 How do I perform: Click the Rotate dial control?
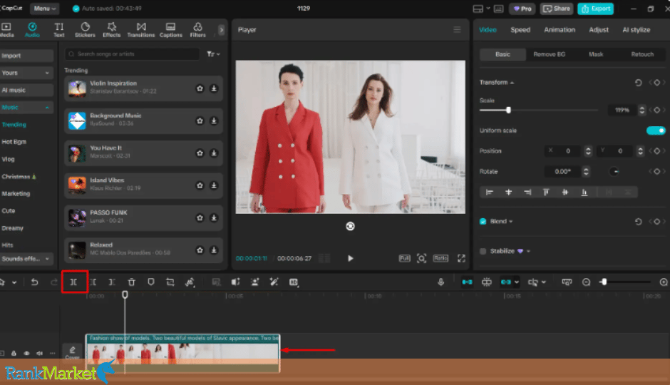click(x=614, y=171)
